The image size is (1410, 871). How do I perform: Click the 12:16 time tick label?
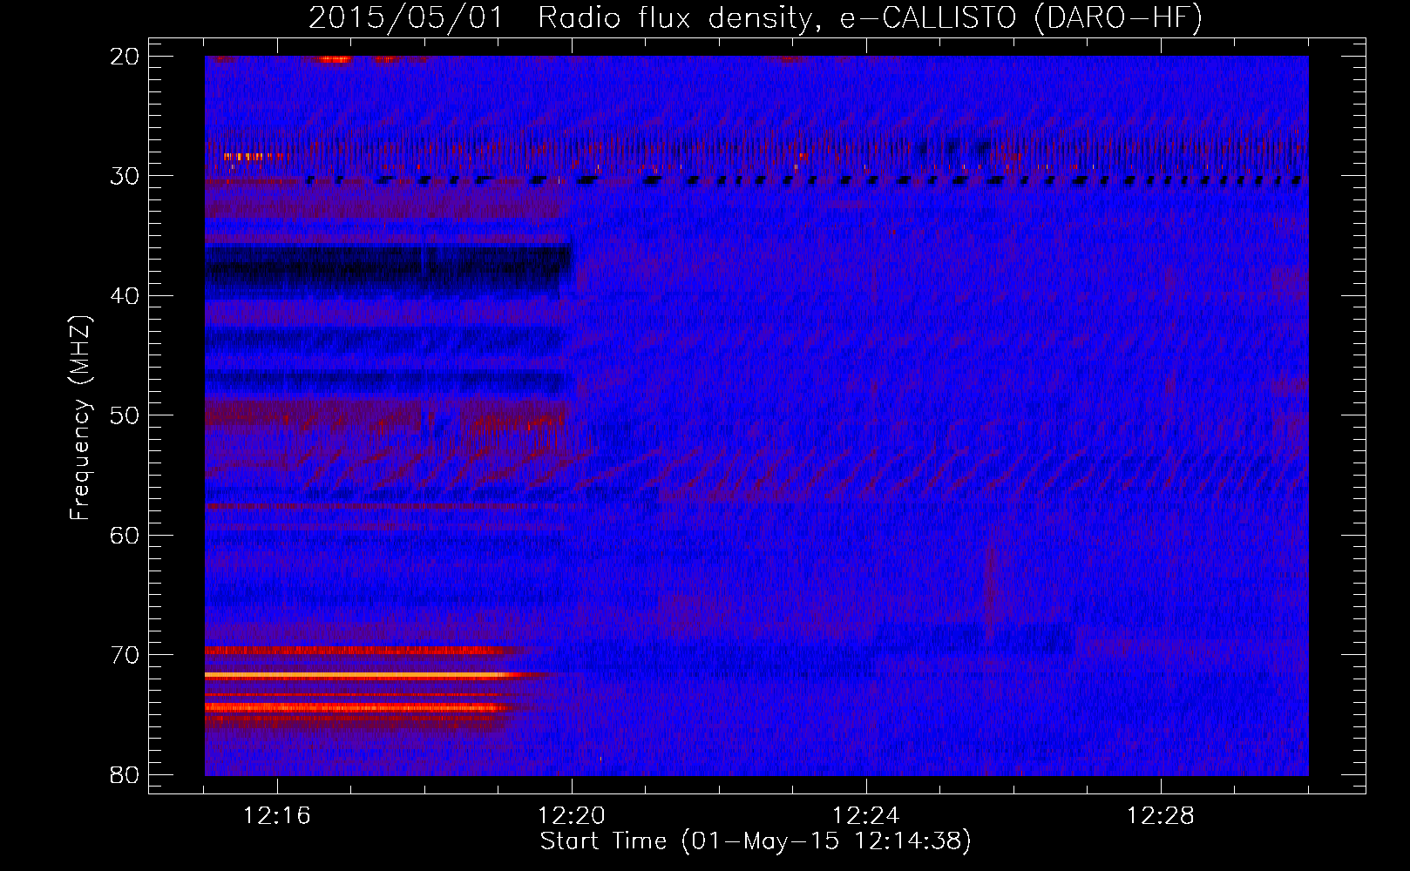coord(277,816)
